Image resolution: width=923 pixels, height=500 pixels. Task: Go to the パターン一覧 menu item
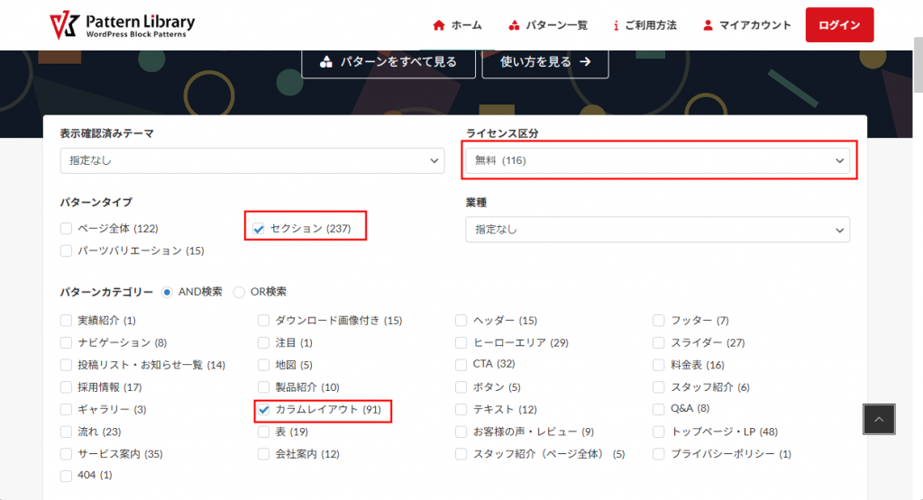pos(550,25)
